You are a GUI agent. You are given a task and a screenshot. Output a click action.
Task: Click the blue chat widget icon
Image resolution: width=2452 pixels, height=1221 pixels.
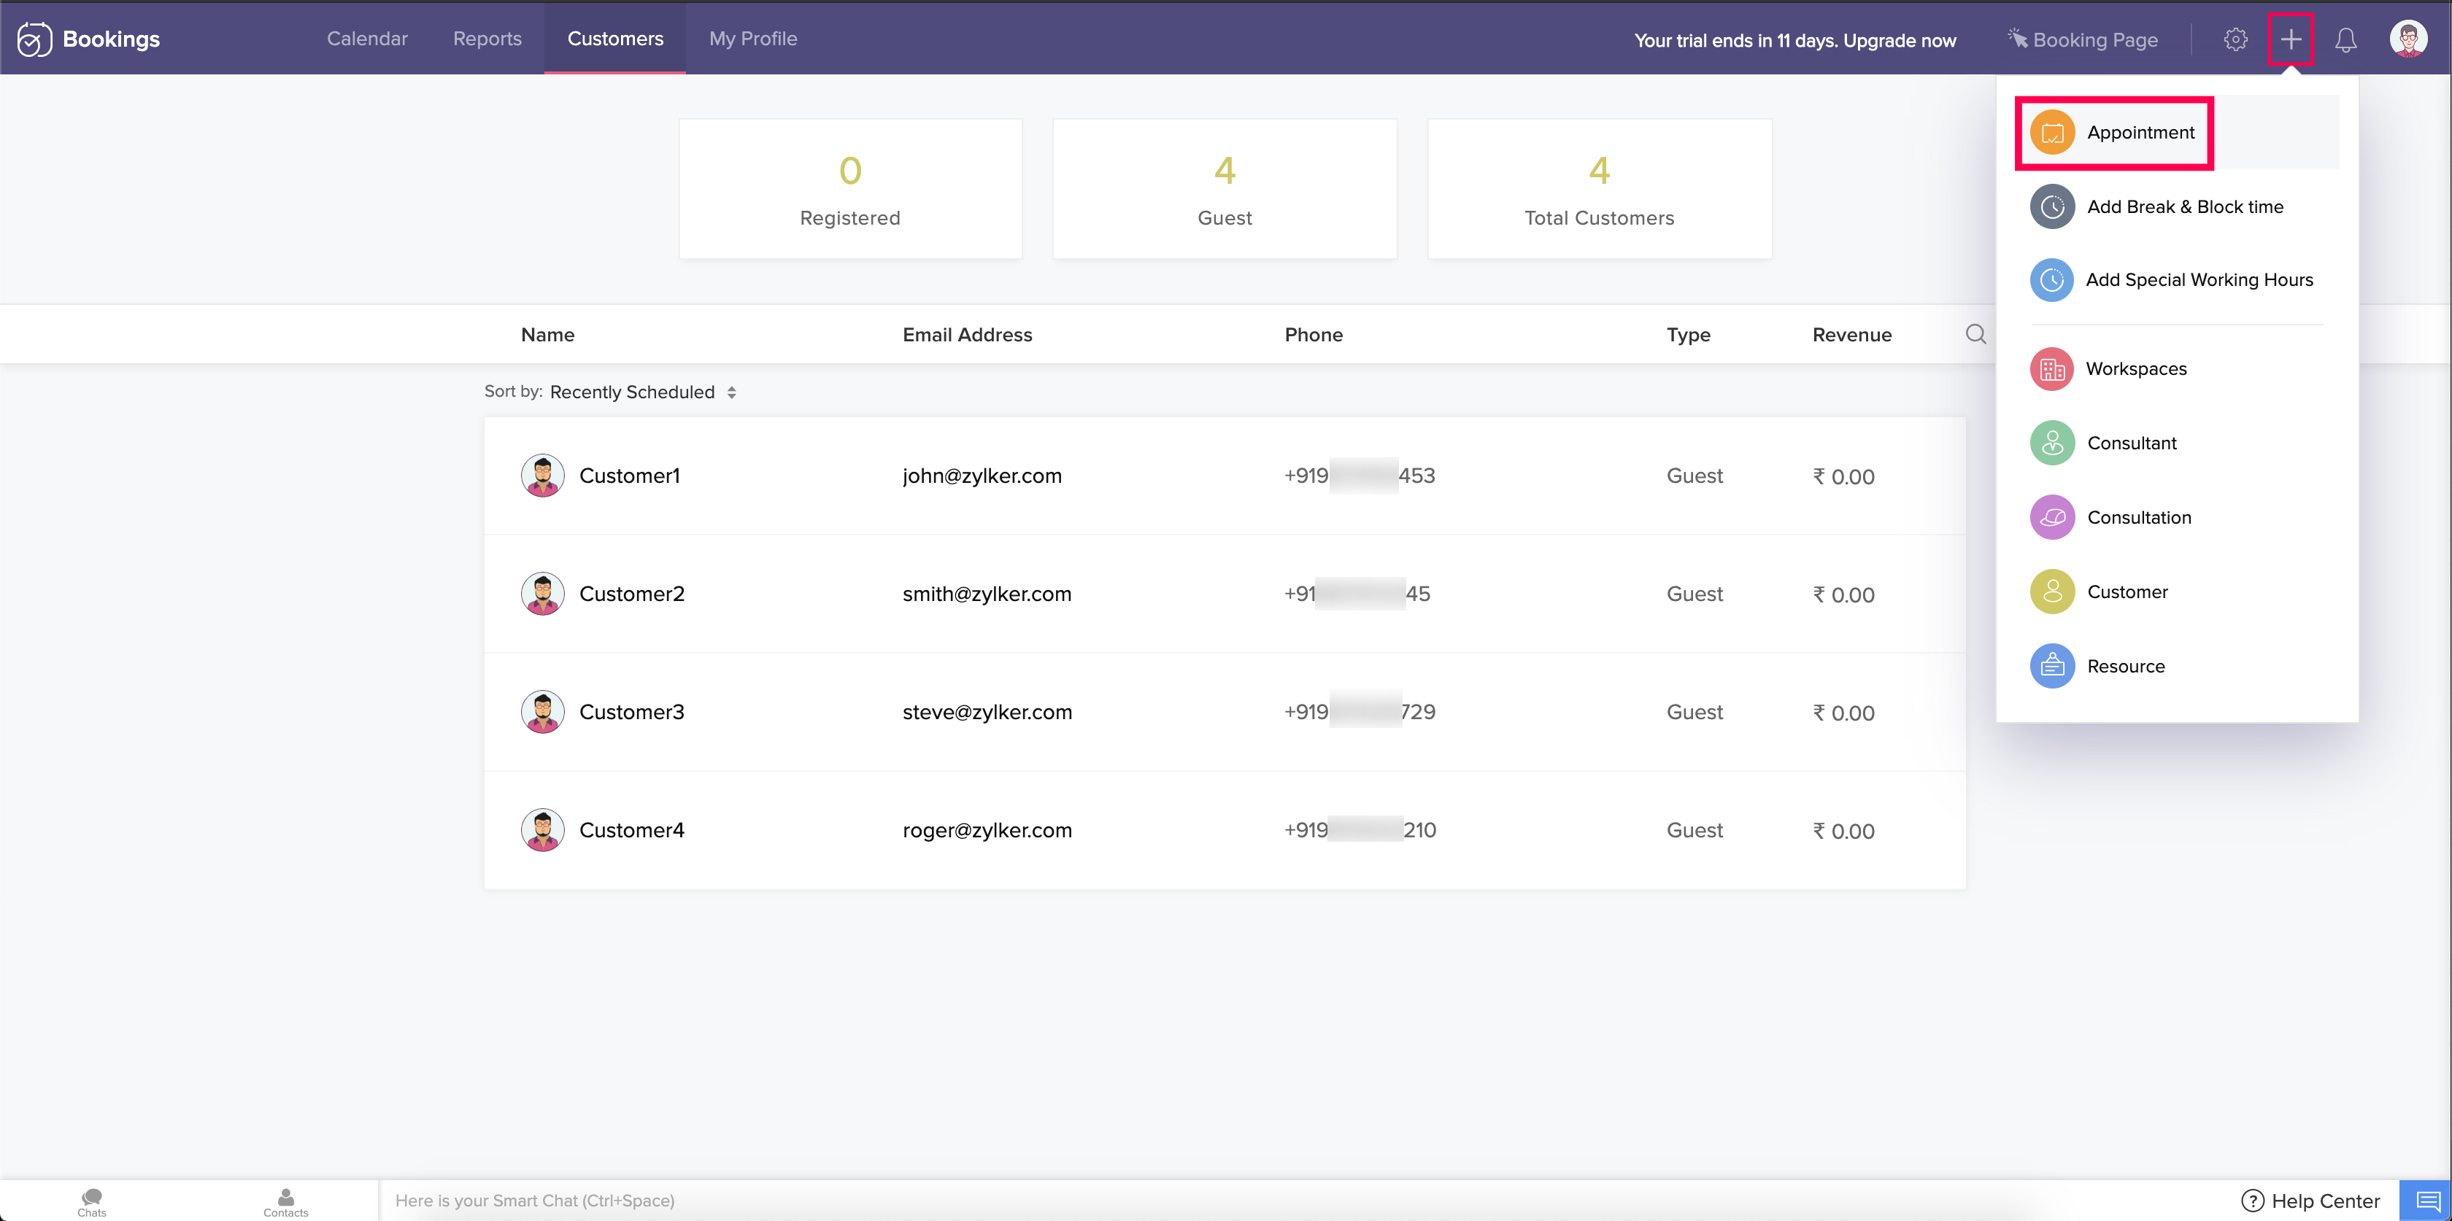click(2425, 1200)
